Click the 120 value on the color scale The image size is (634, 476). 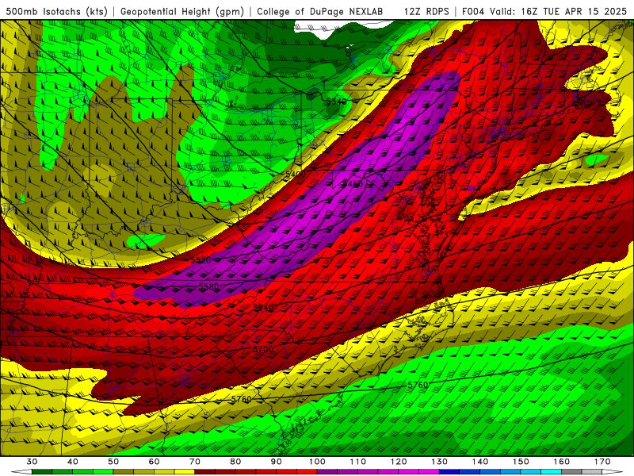coord(399,462)
